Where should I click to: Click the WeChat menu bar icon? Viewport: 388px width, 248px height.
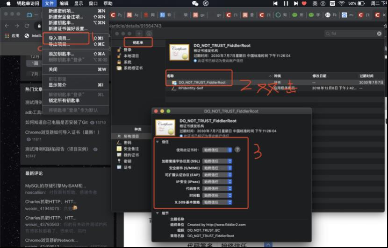pyautogui.click(x=195, y=3)
